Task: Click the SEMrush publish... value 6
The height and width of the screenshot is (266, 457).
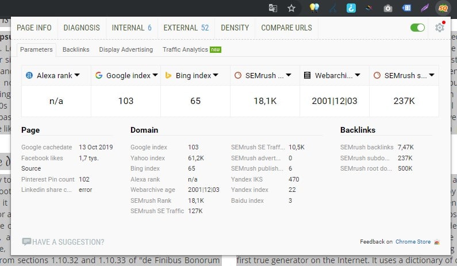Action: [x=290, y=168]
